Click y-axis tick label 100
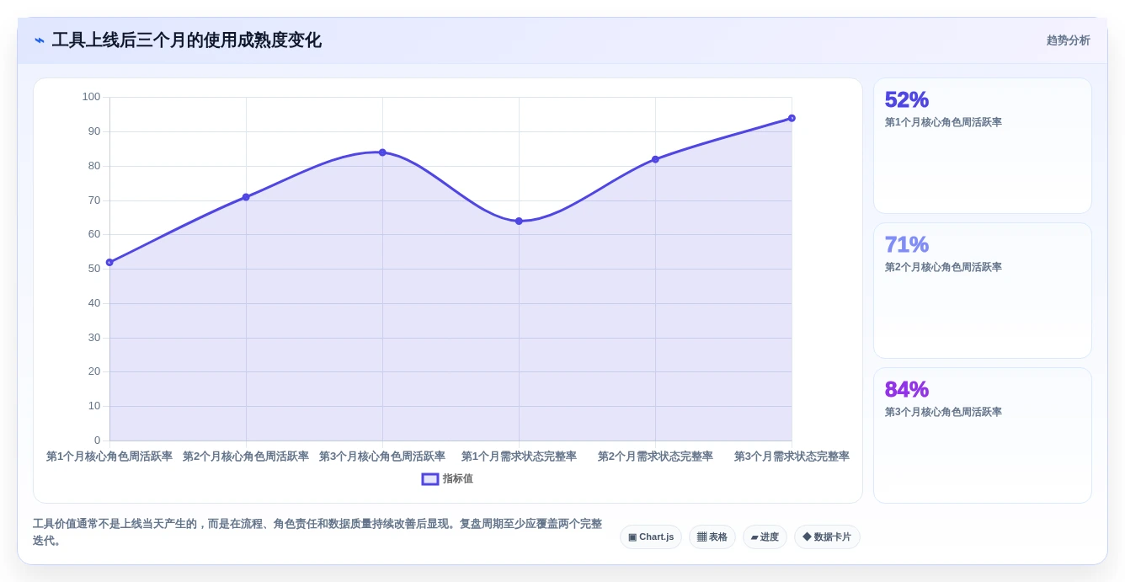This screenshot has width=1125, height=582. click(91, 97)
